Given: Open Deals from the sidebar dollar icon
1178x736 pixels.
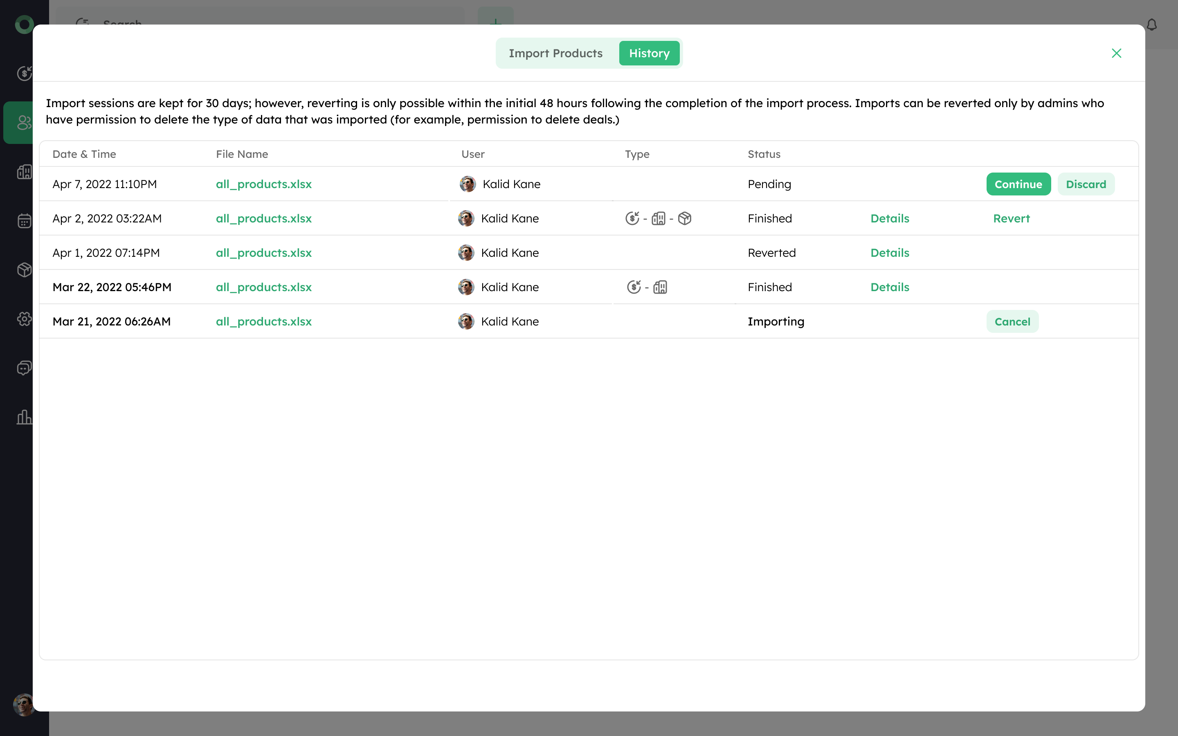Looking at the screenshot, I should click(x=25, y=73).
